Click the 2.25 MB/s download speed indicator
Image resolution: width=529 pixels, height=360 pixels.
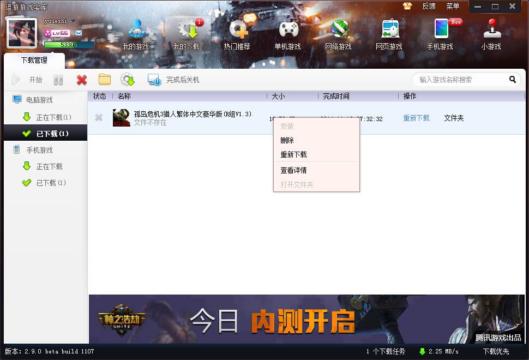(439, 352)
